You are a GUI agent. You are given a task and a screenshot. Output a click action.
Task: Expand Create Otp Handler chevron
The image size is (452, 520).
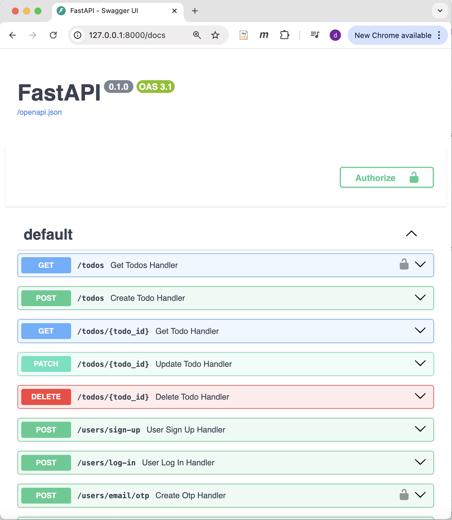point(420,495)
